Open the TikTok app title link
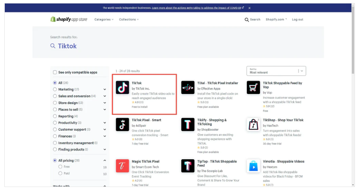Image resolution: width=358 pixels, height=190 pixels. pyautogui.click(x=137, y=83)
